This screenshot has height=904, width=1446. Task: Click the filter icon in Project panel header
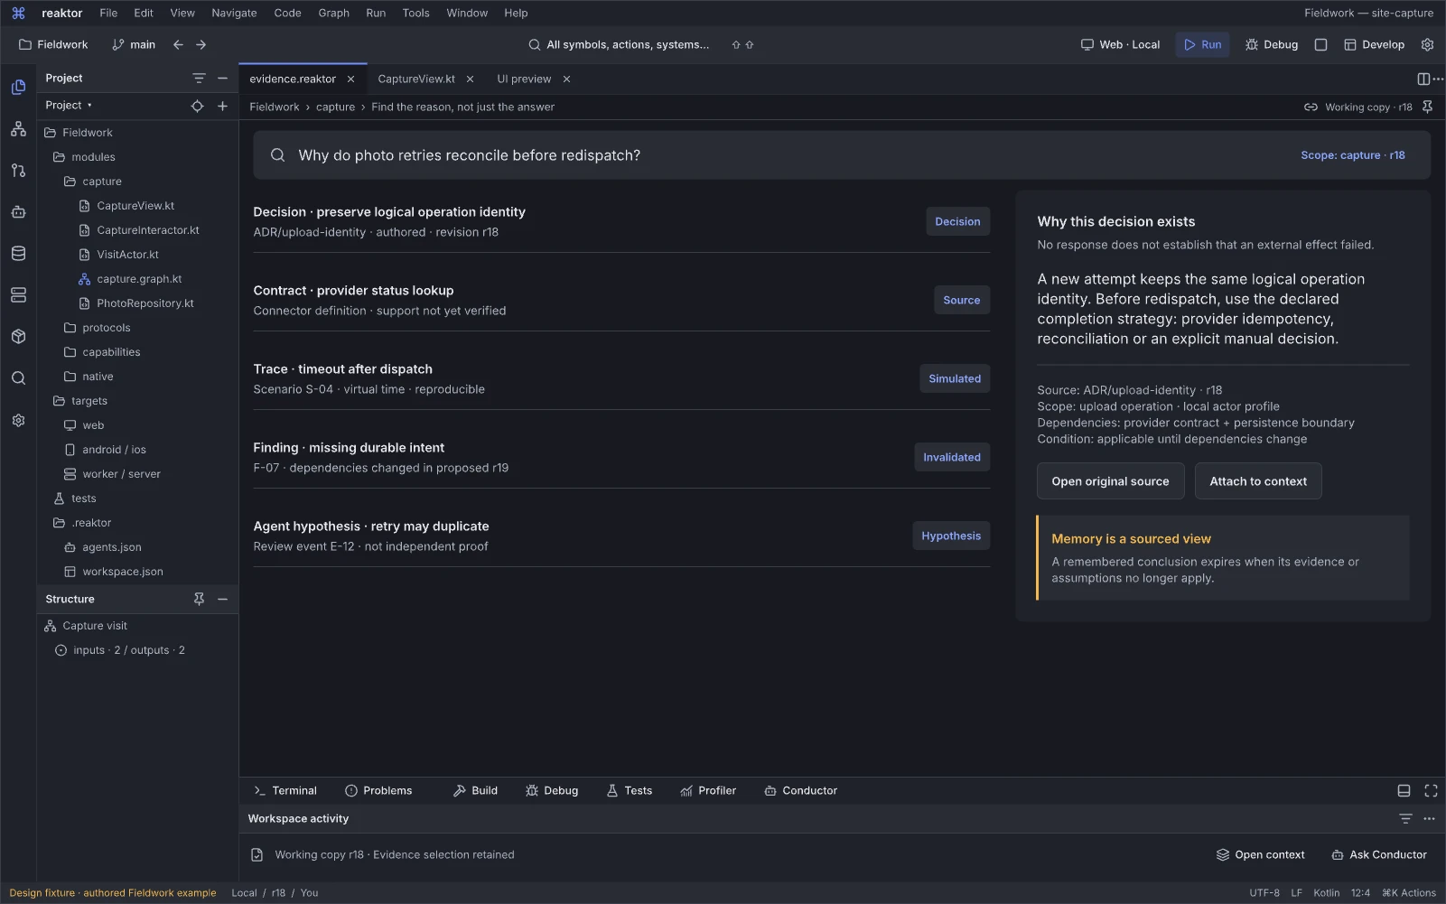pyautogui.click(x=199, y=79)
